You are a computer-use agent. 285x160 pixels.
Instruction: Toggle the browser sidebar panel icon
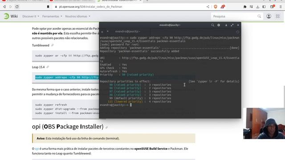click(264, 7)
